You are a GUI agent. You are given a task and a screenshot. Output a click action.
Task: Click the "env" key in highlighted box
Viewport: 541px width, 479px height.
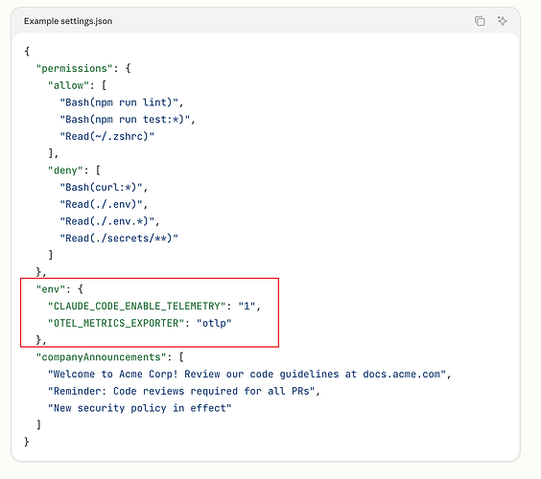(x=51, y=289)
